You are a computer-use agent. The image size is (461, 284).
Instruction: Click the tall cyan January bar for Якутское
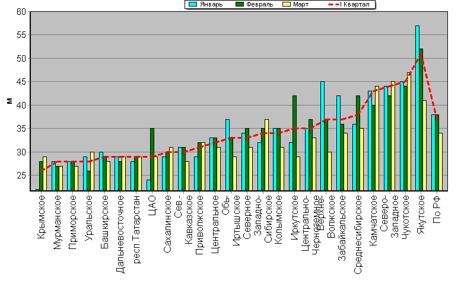click(x=417, y=109)
